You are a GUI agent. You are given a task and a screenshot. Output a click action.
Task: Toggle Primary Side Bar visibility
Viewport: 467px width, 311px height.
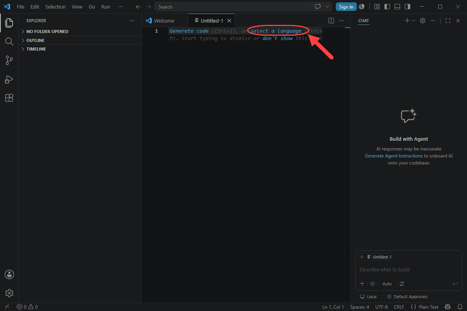click(x=387, y=7)
